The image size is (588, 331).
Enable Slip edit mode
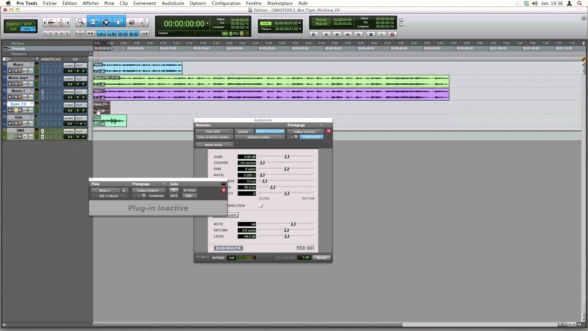click(x=13, y=29)
